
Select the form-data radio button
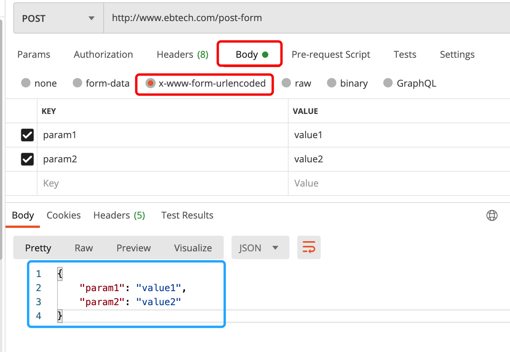tap(78, 83)
